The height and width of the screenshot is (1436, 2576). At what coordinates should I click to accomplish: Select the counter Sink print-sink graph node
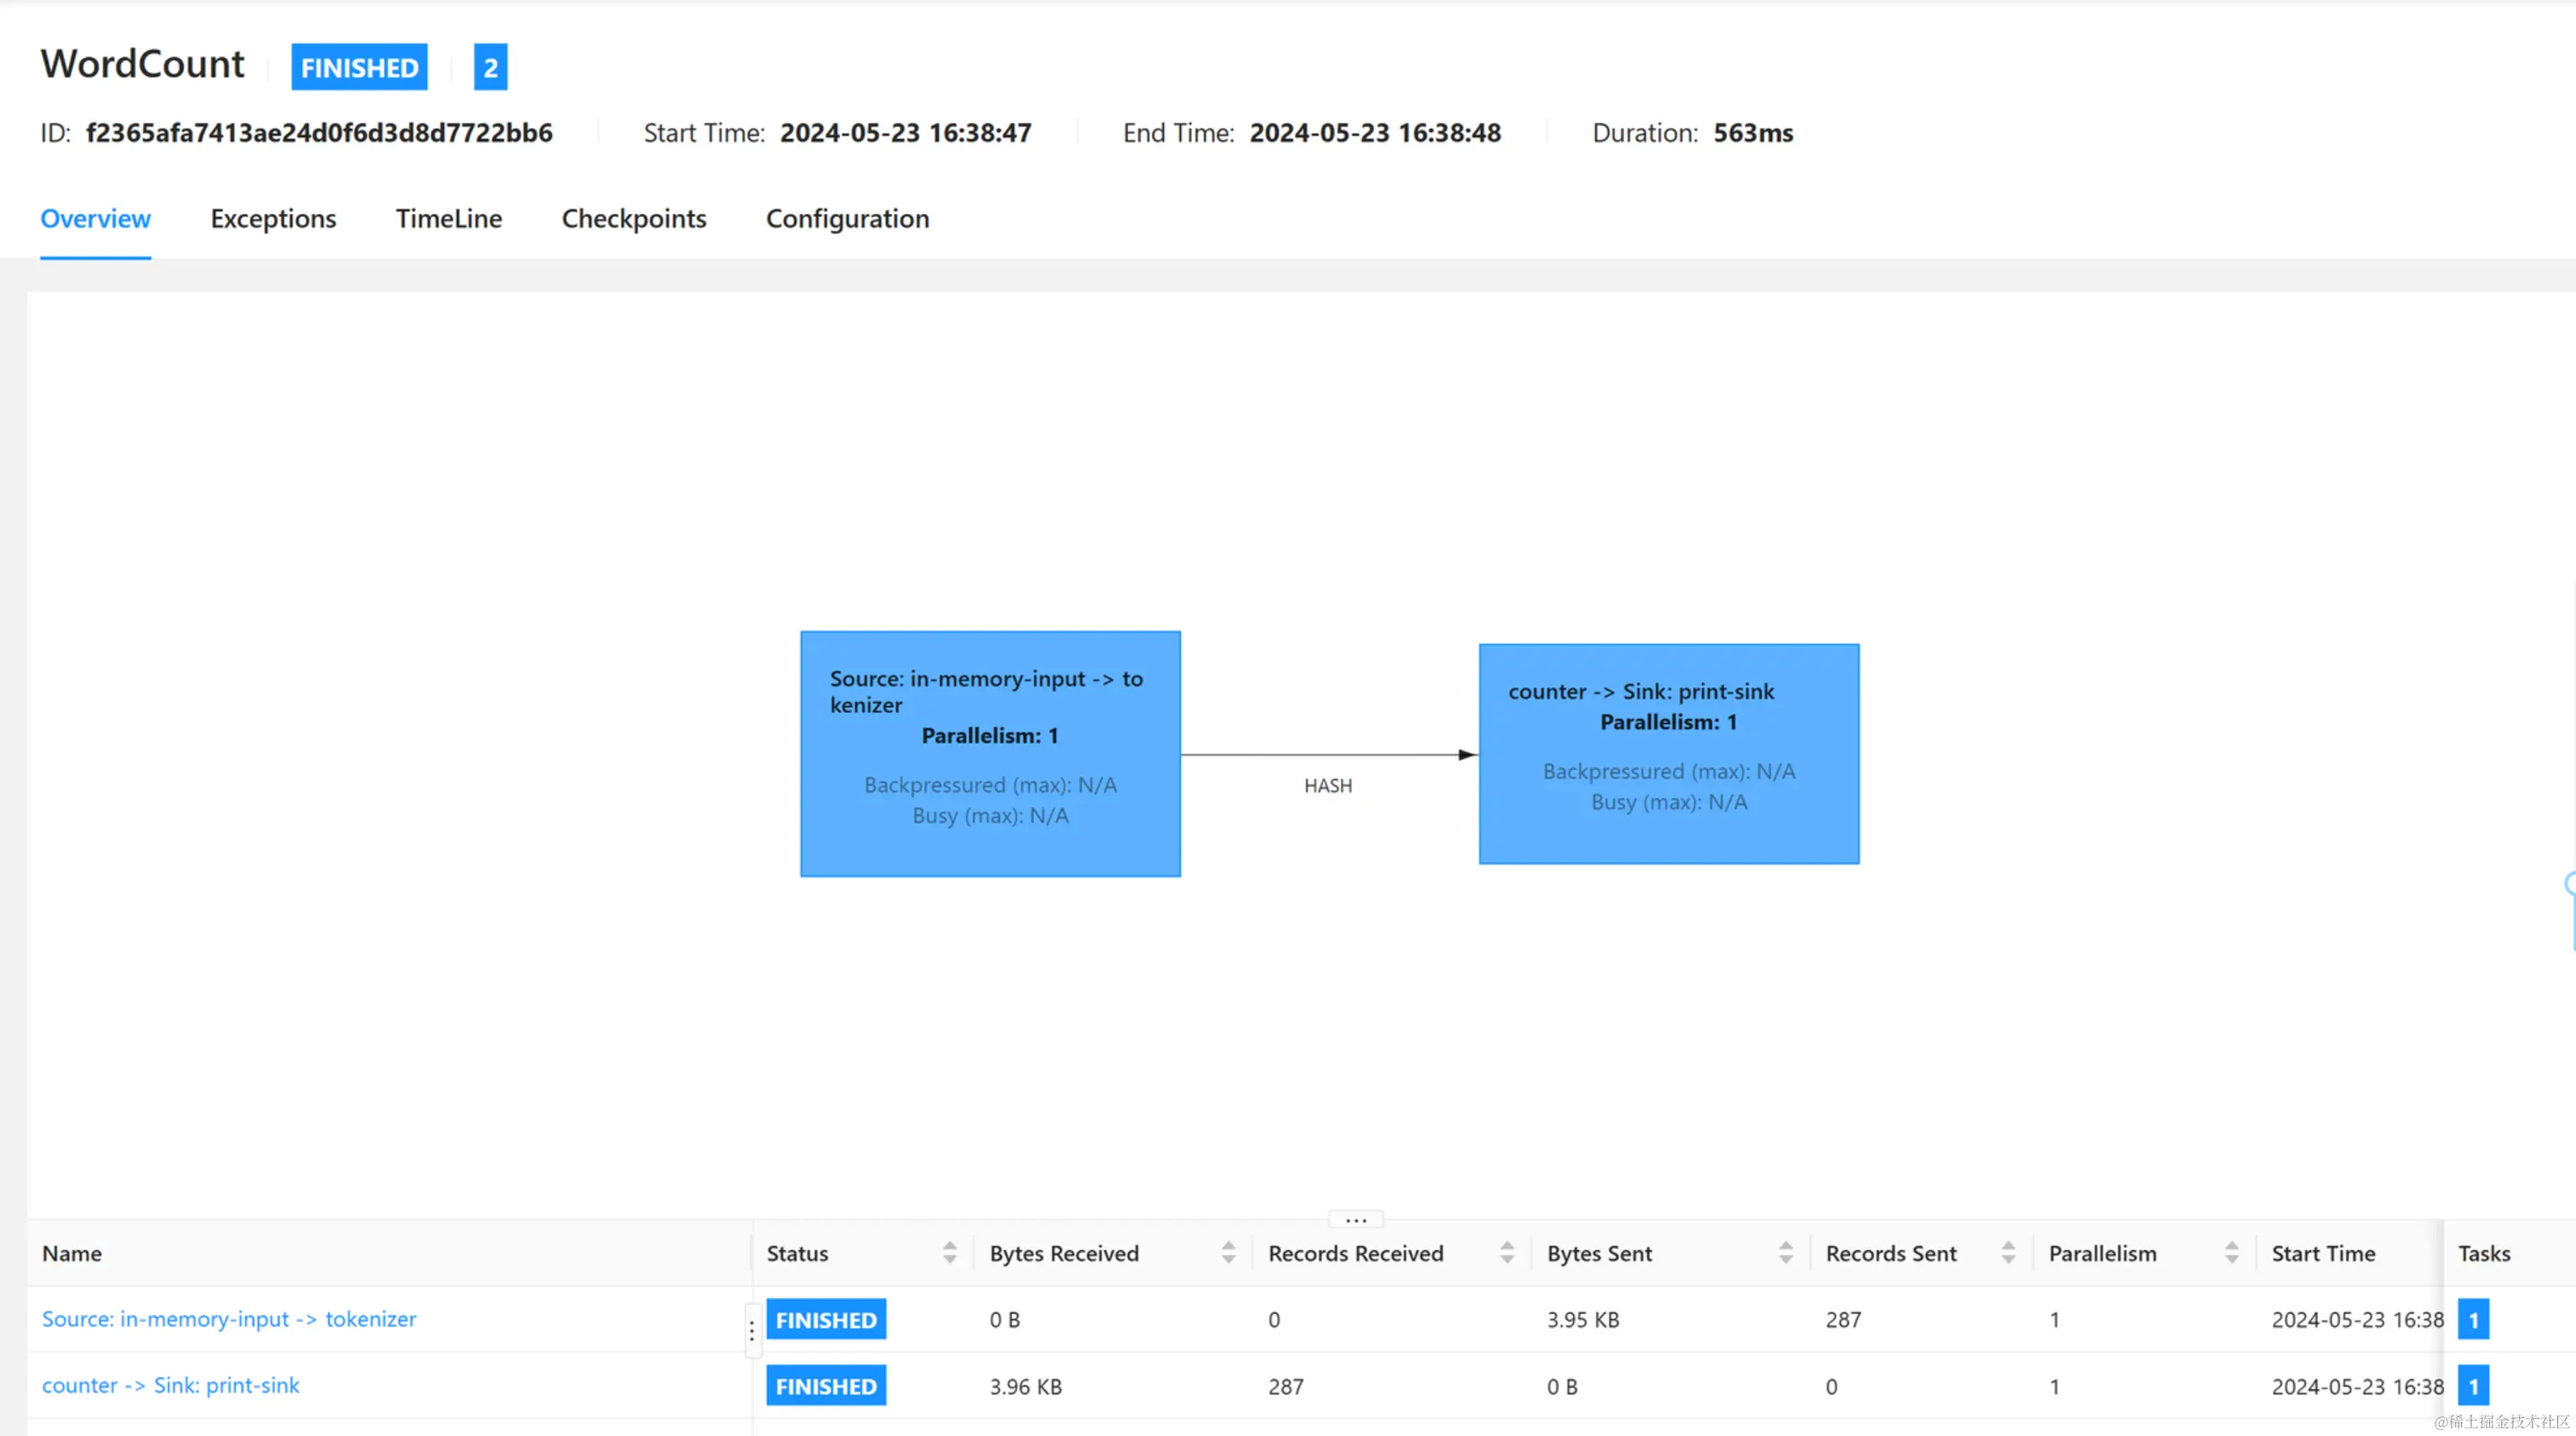click(1668, 754)
